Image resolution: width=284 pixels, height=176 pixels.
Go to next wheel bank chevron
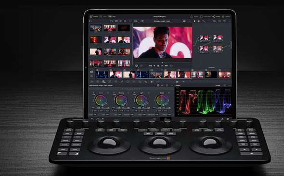coord(140,89)
